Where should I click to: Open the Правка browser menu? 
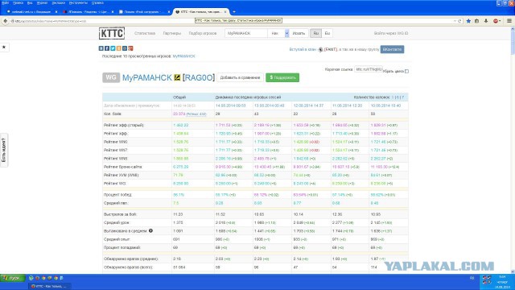point(18,2)
